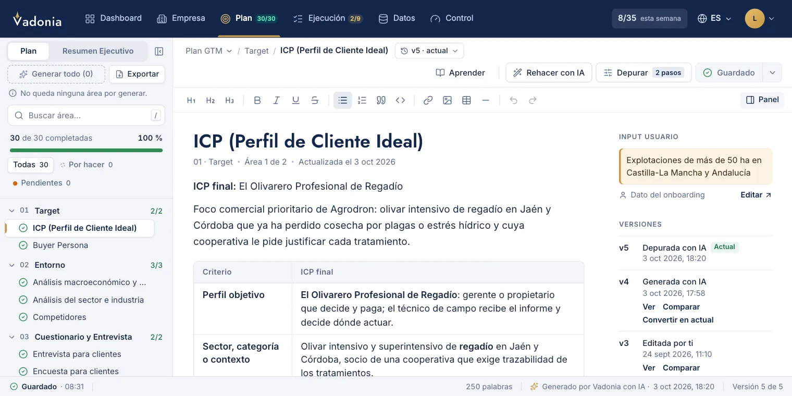The width and height of the screenshot is (792, 396).
Task: Open Depurar with 2 pasos
Action: coord(644,72)
